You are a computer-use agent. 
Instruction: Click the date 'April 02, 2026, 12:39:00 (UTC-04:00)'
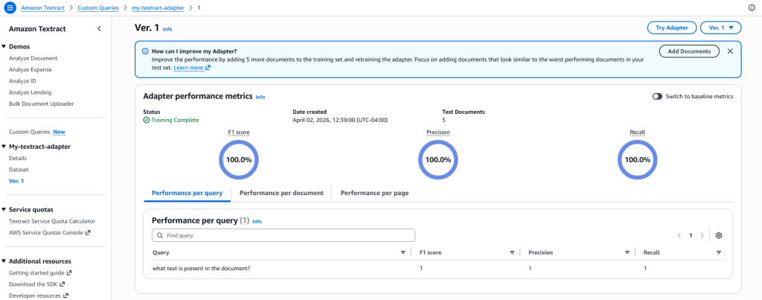click(x=339, y=120)
